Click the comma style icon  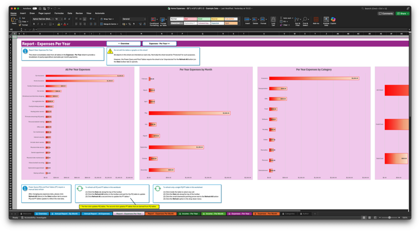point(134,24)
